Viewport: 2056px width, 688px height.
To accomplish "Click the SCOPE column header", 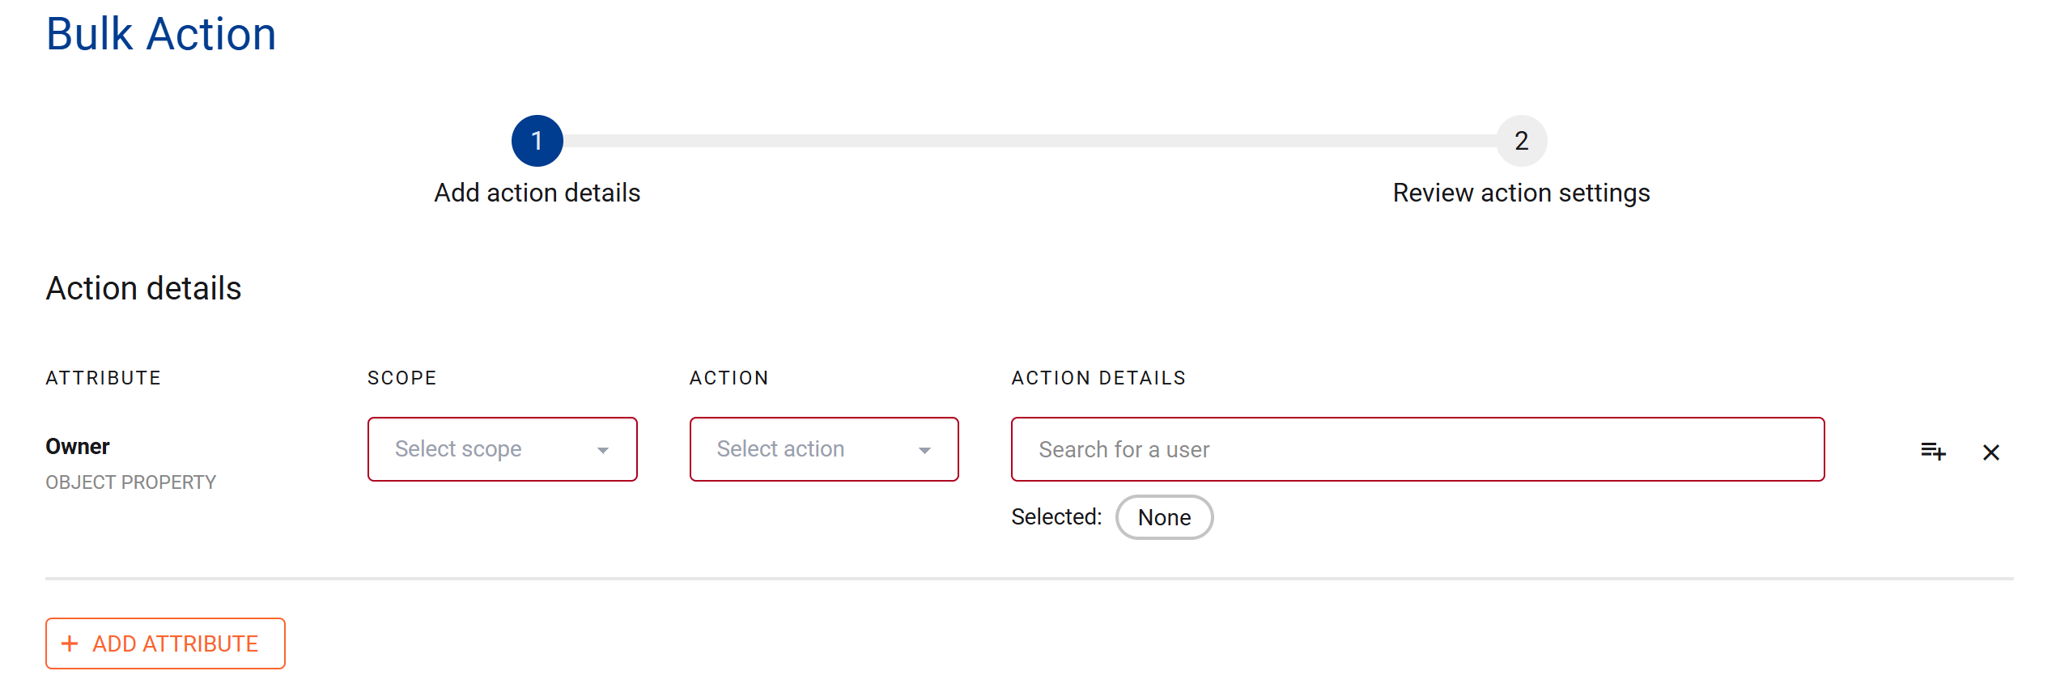I will pyautogui.click(x=401, y=378).
